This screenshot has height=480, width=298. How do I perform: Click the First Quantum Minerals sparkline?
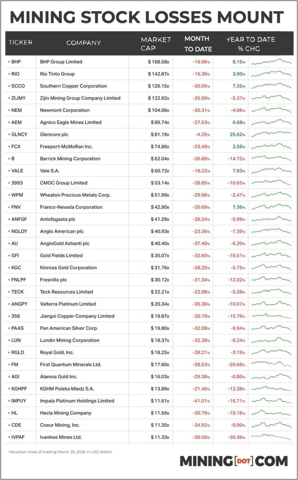pyautogui.click(x=271, y=364)
